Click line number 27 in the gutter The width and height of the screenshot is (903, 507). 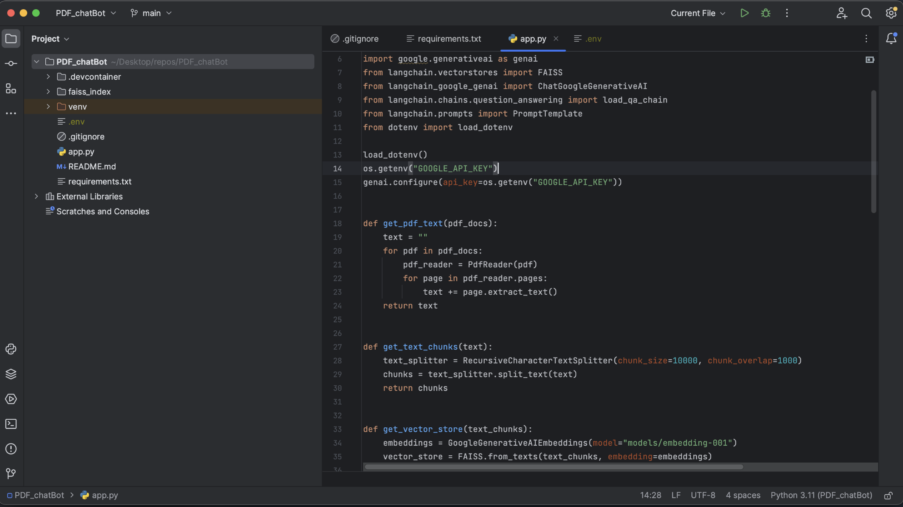pos(337,347)
